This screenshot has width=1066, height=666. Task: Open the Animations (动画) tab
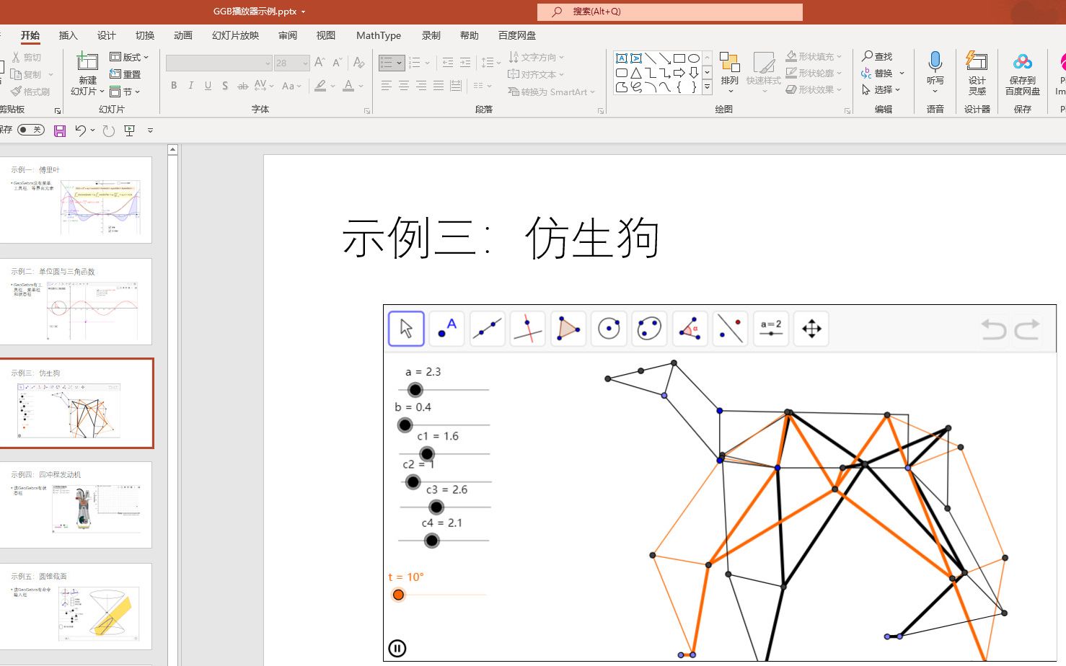pyautogui.click(x=183, y=35)
